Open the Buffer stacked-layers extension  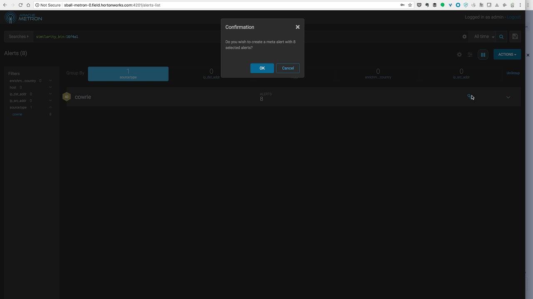[435, 5]
